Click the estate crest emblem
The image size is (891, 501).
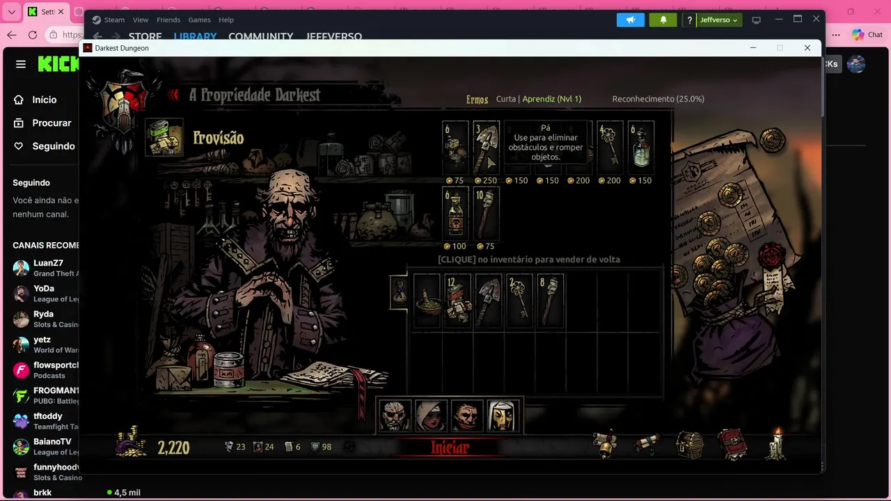pos(123,104)
